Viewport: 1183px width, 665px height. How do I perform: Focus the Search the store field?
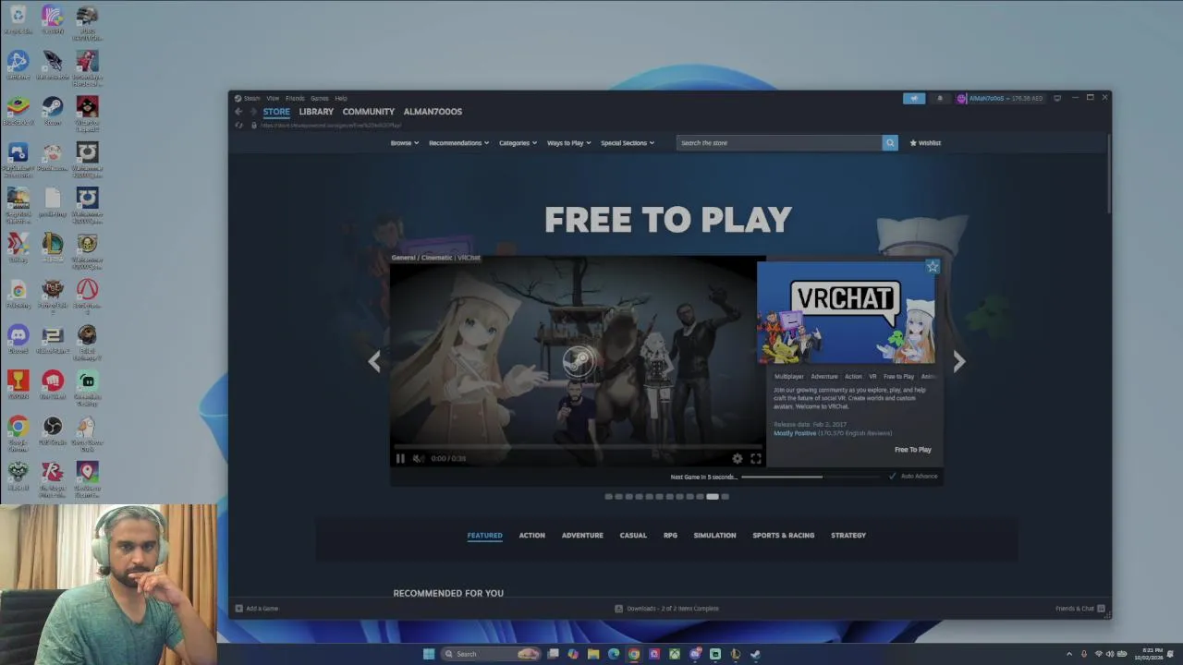click(x=779, y=143)
